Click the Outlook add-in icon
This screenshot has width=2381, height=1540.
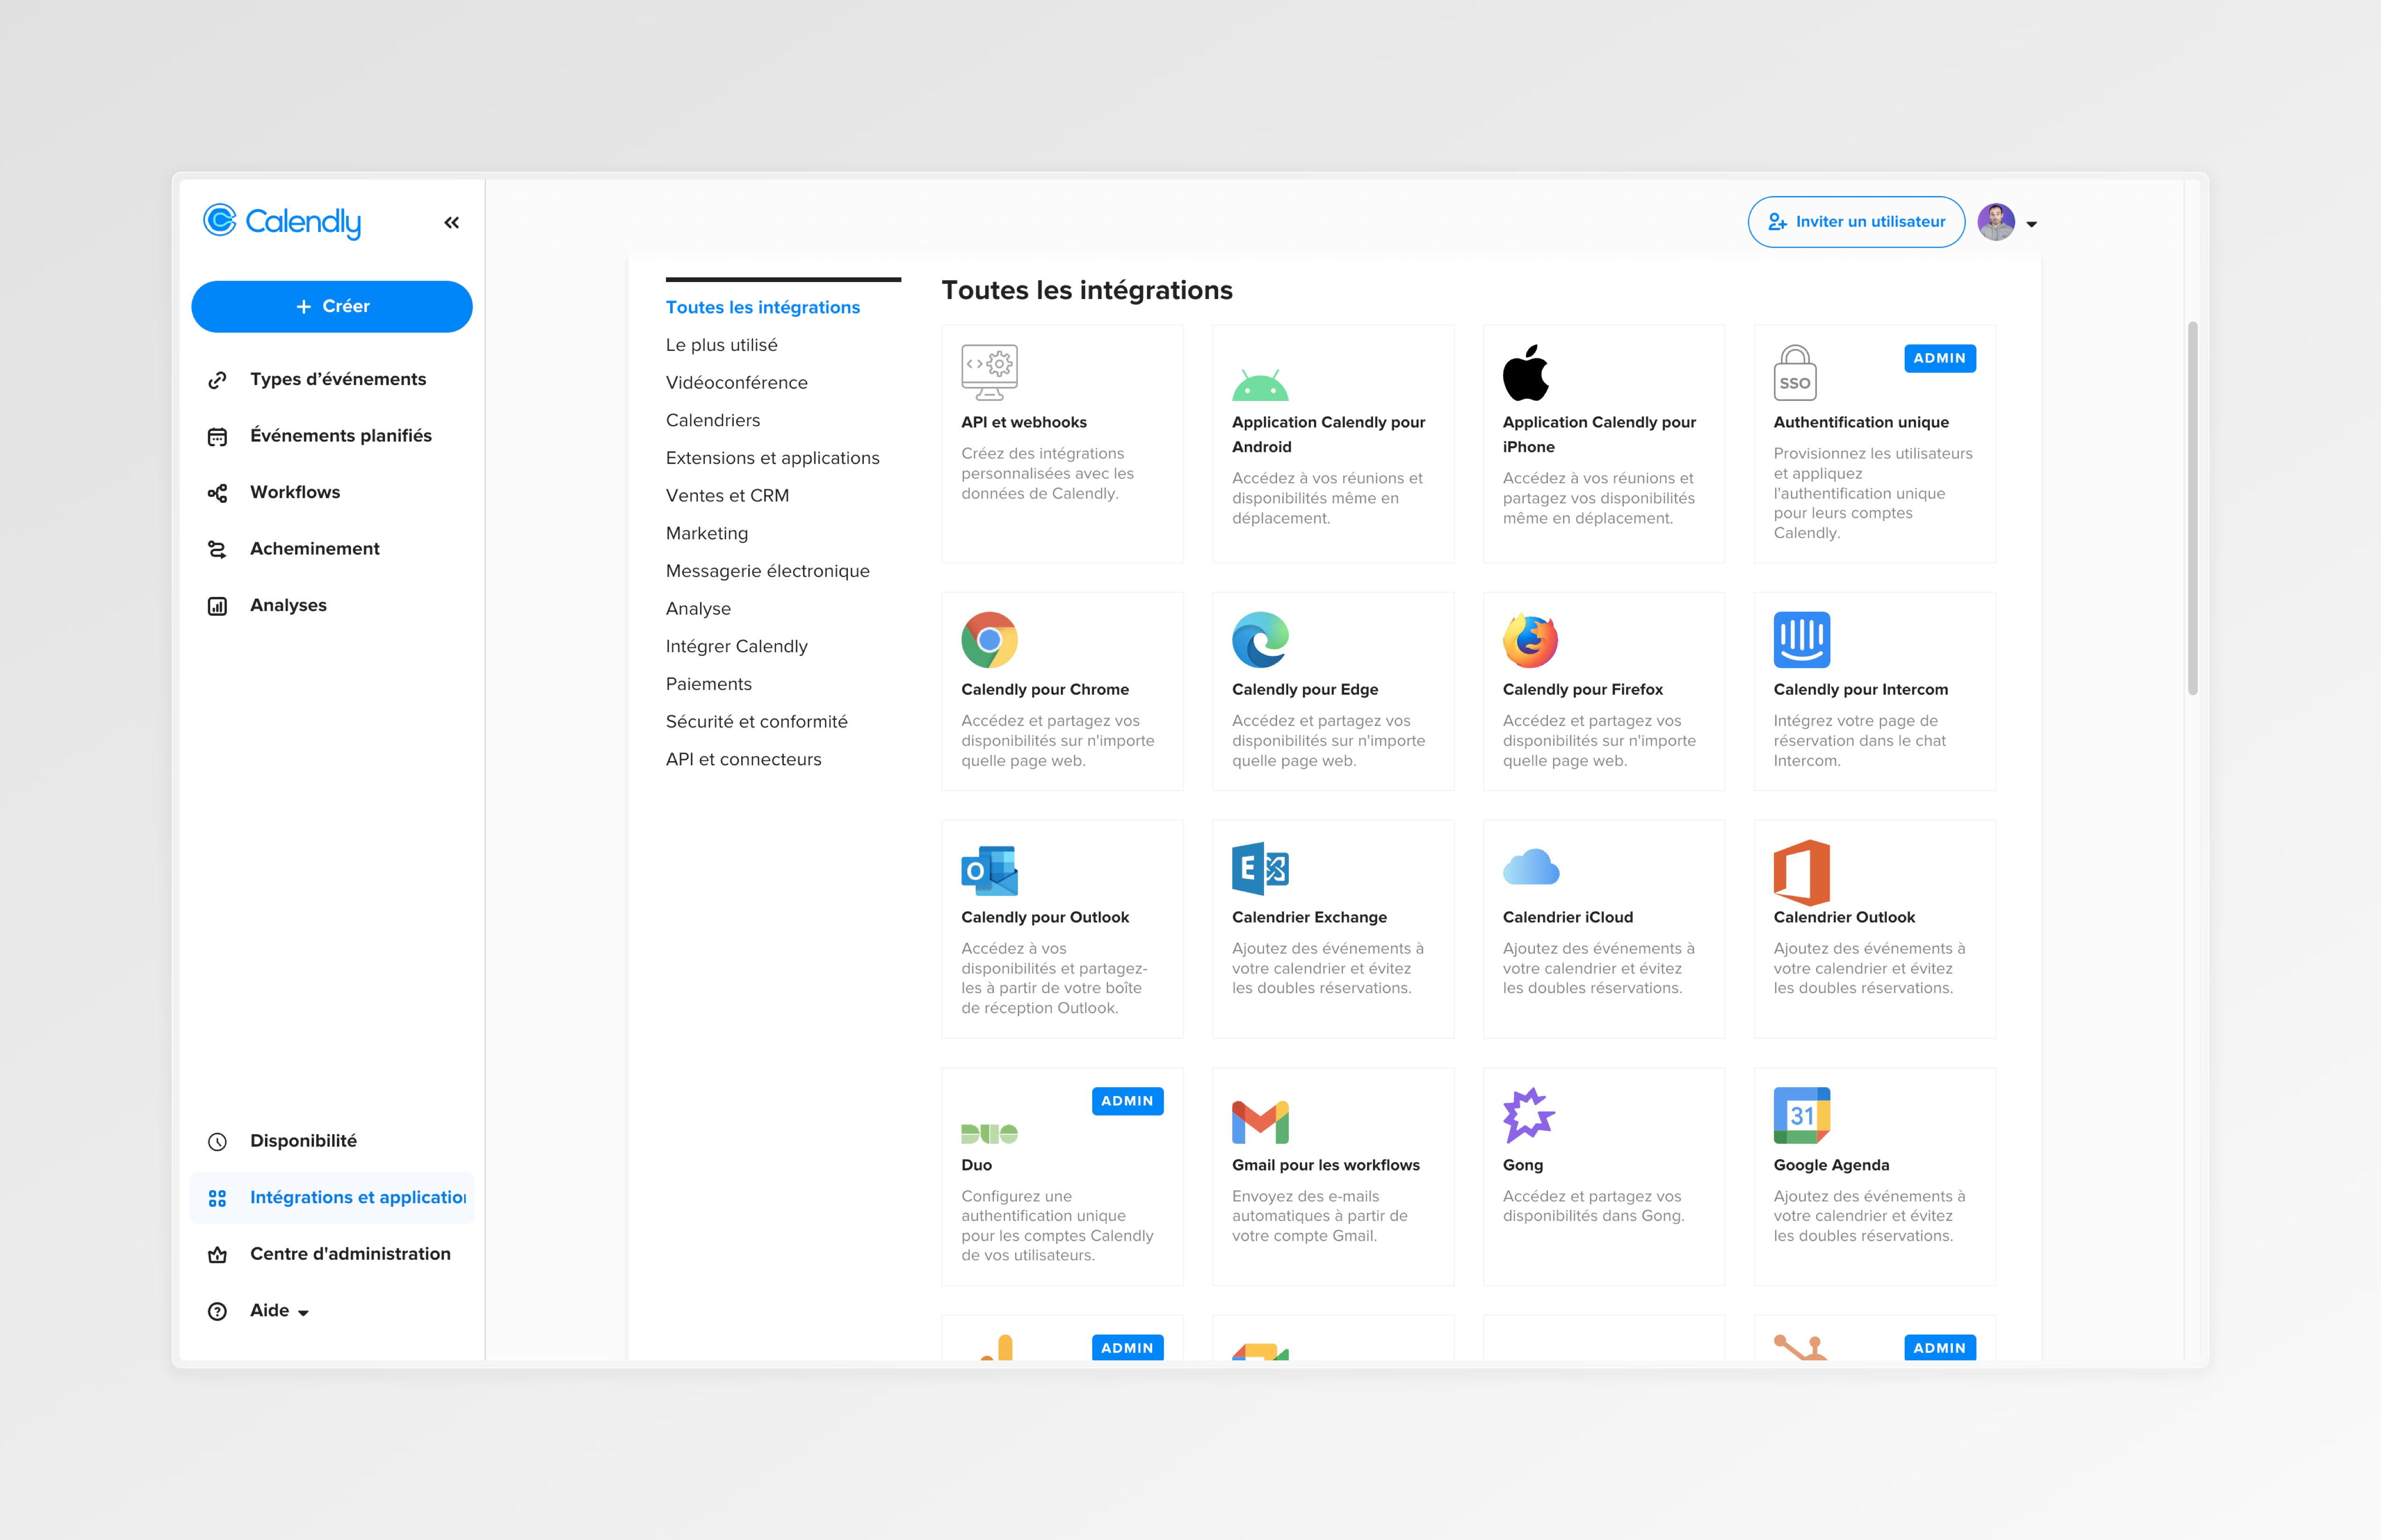pos(989,870)
